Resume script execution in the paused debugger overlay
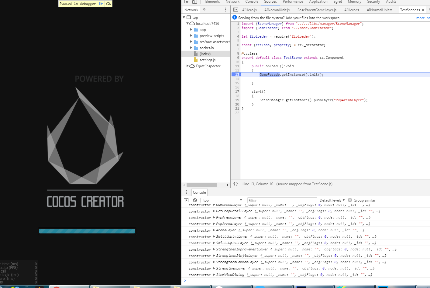Screen dimensions: 430x288 point(101,4)
